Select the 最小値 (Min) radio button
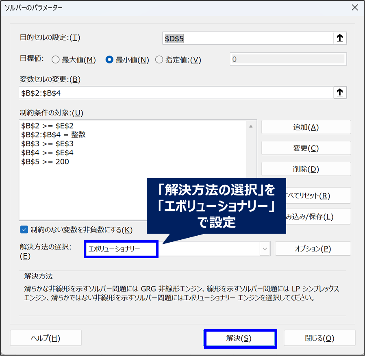The height and width of the screenshot is (356, 365). tap(109, 60)
